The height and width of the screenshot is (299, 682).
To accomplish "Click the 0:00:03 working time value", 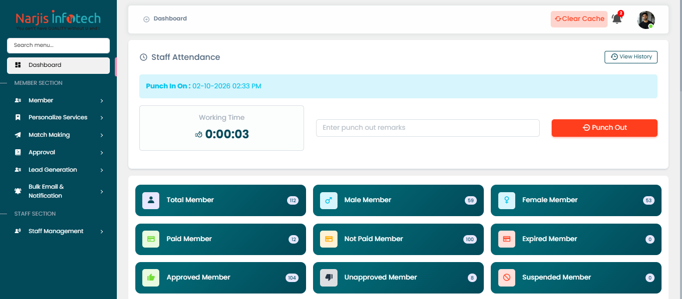I will coord(227,134).
